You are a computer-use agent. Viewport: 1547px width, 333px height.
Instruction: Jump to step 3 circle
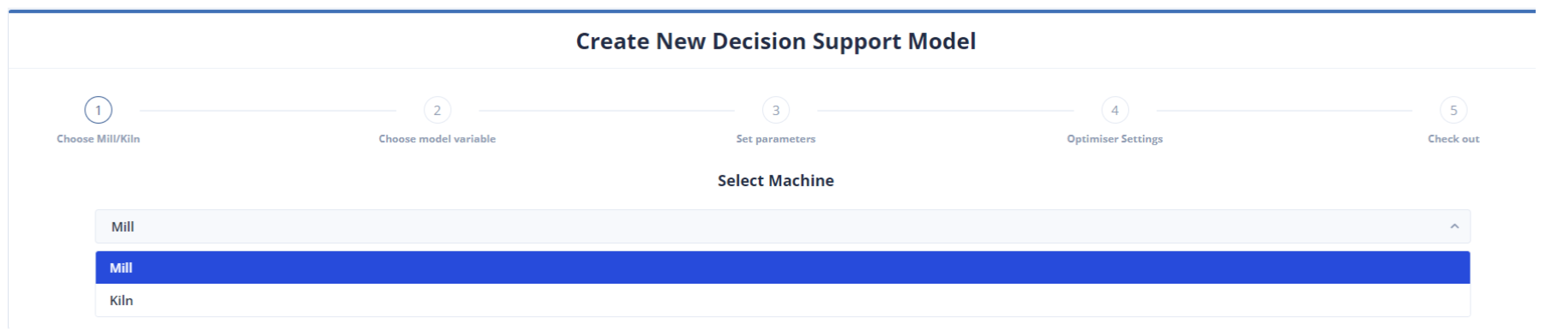[x=776, y=111]
